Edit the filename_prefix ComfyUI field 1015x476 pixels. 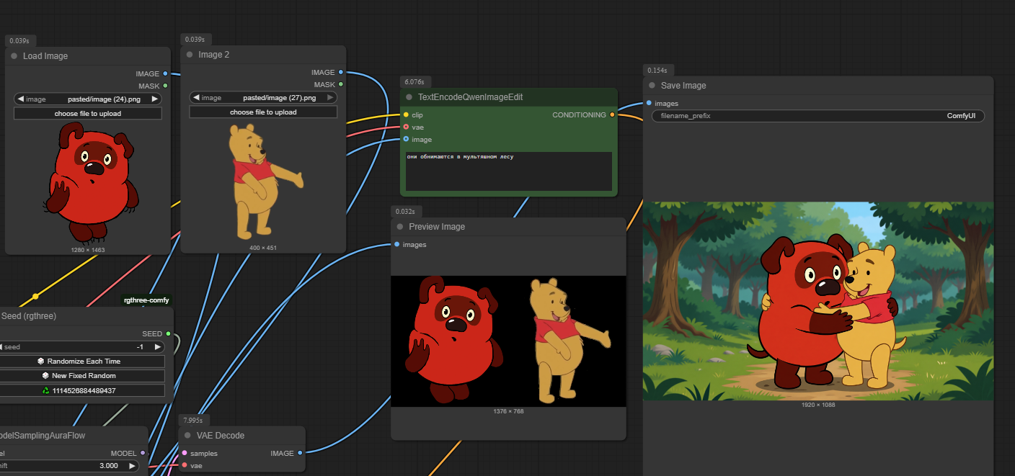[x=818, y=116]
